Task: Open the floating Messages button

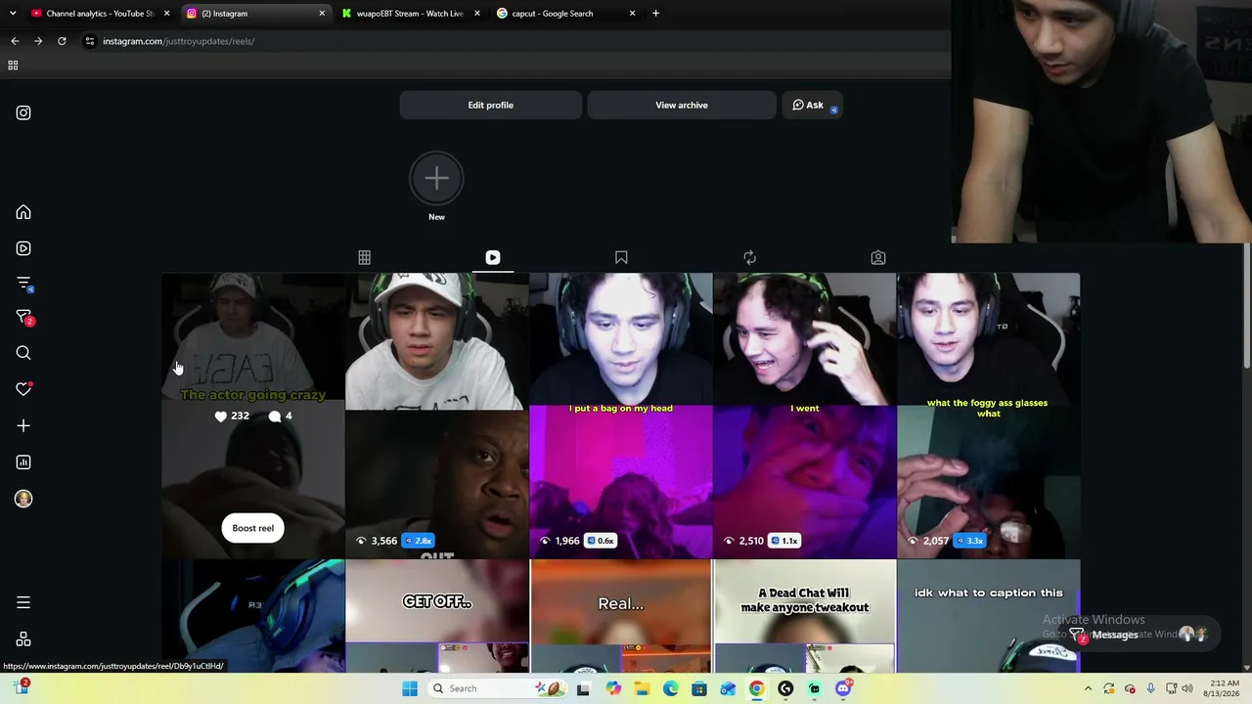Action: pyautogui.click(x=1140, y=635)
